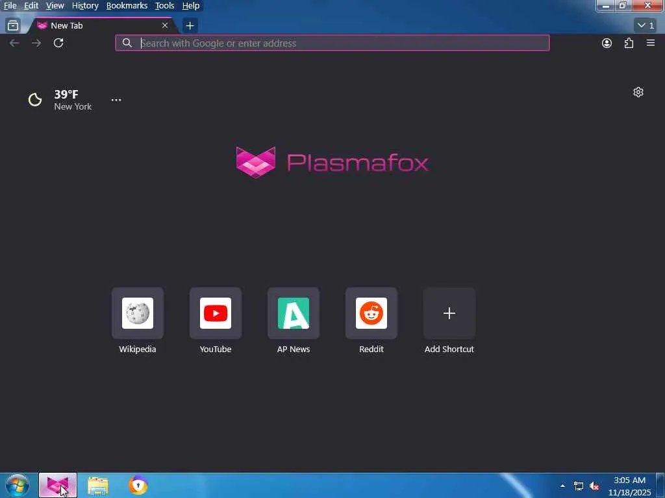The width and height of the screenshot is (665, 498).
Task: Close the New Tab tab
Action: (x=165, y=25)
